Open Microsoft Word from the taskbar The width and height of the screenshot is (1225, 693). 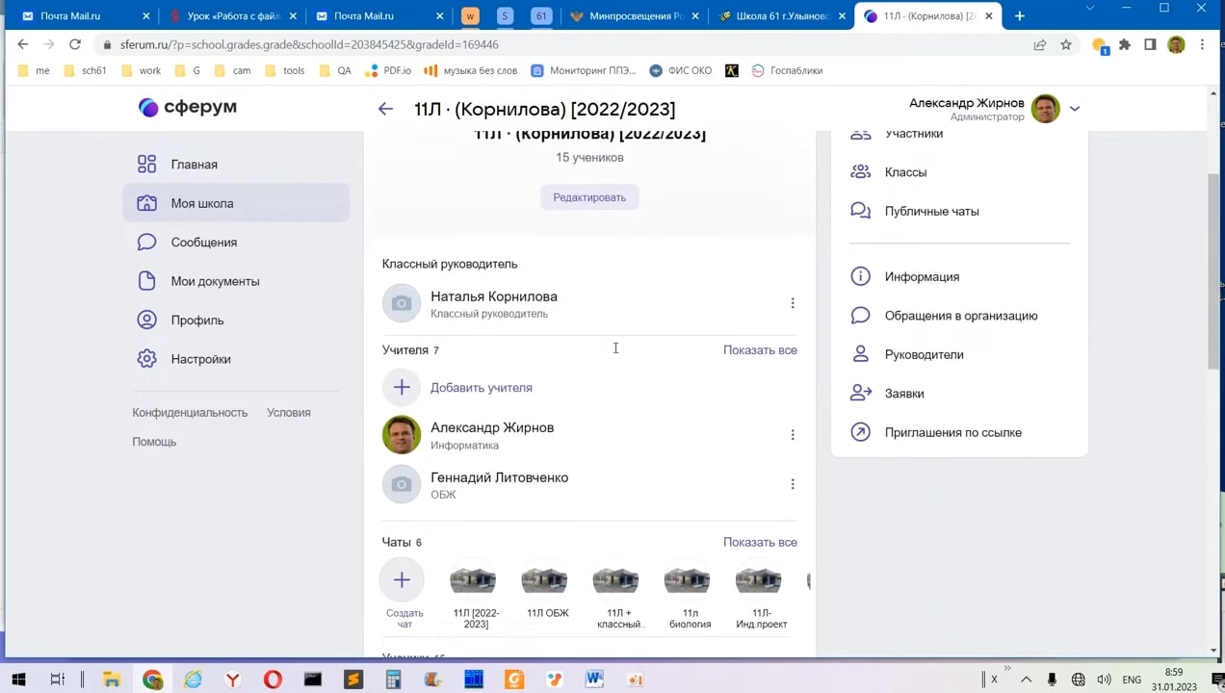pos(594,680)
